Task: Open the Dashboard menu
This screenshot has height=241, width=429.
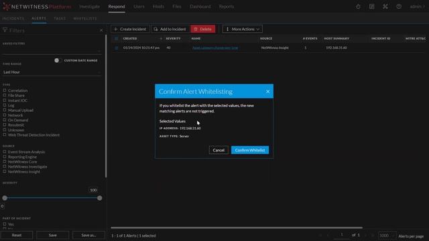Action: tap(200, 6)
